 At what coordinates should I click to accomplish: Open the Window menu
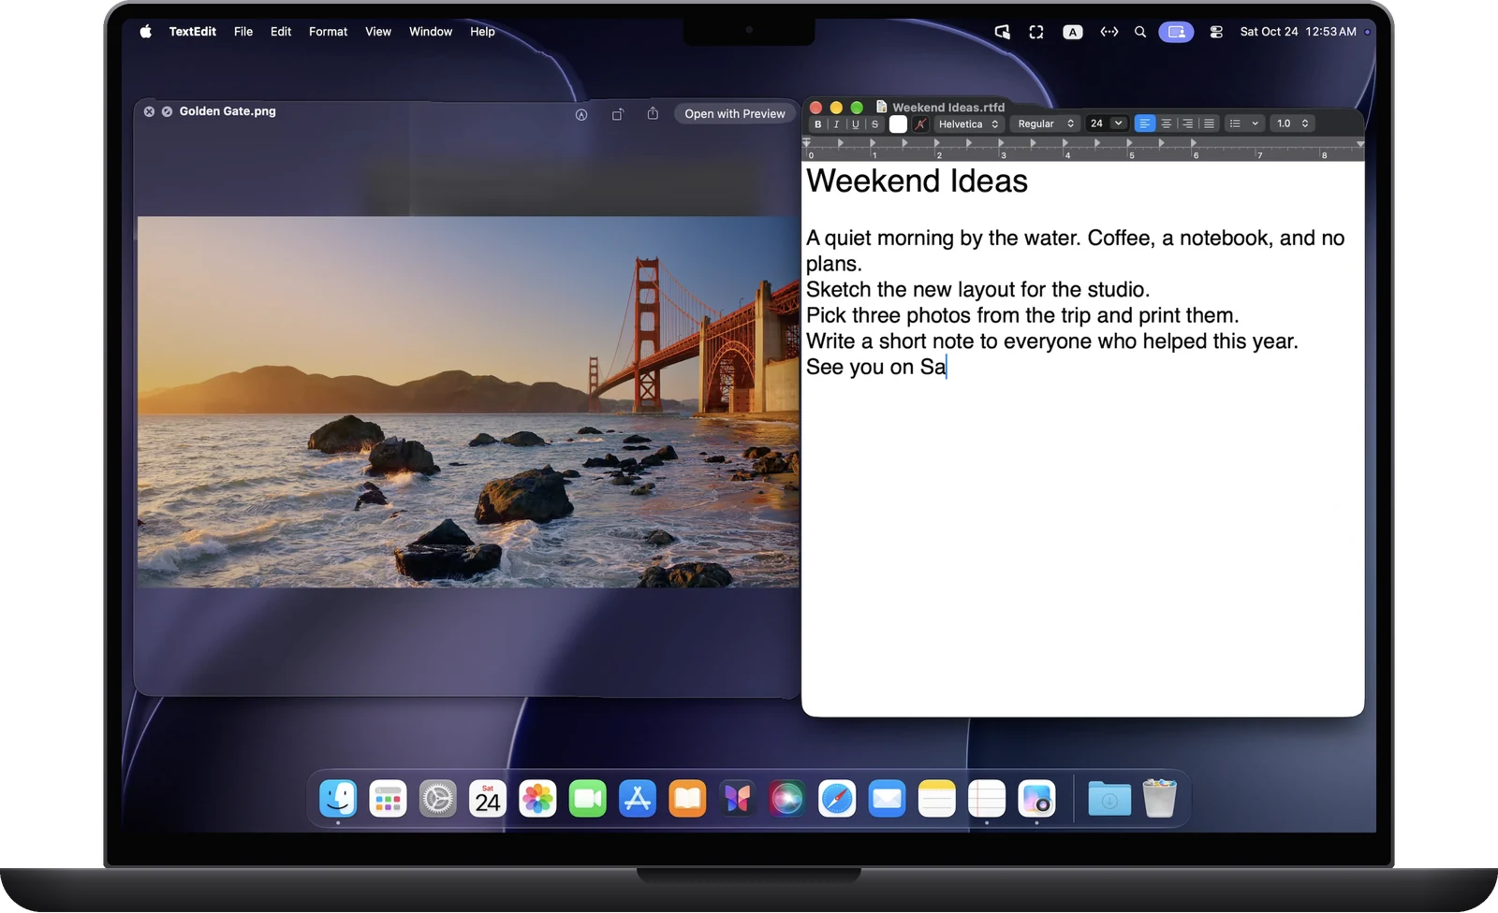[431, 32]
